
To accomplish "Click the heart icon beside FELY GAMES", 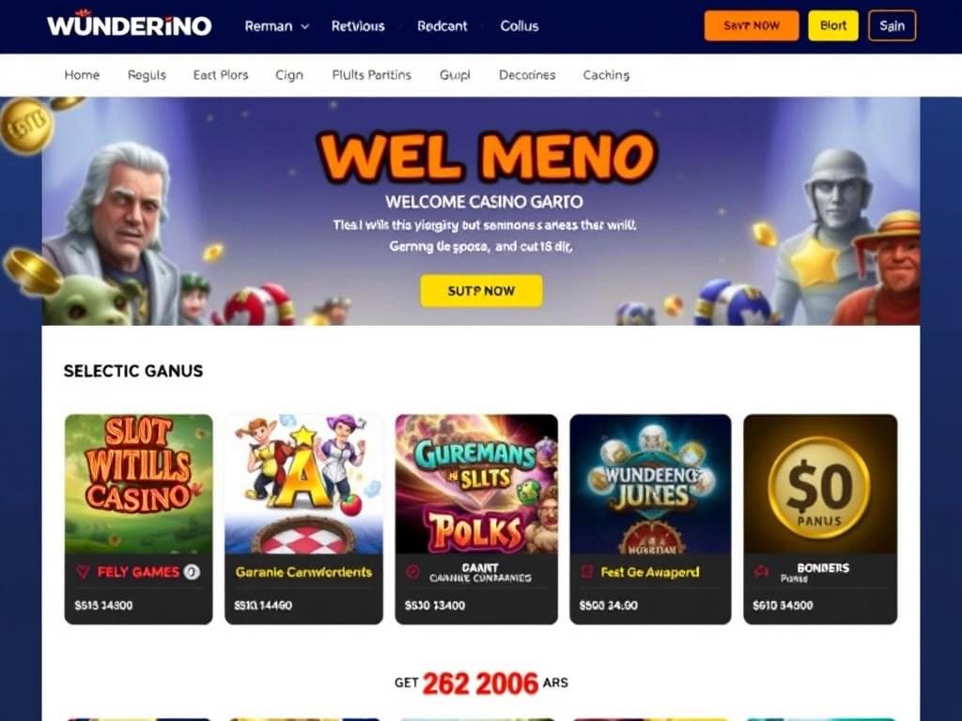I will point(83,572).
